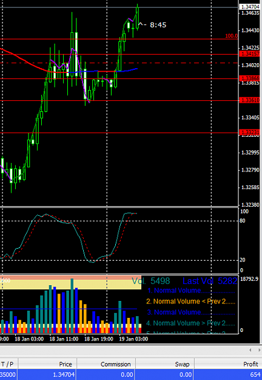
Task: Click the T / P column header
Action: pos(9,364)
